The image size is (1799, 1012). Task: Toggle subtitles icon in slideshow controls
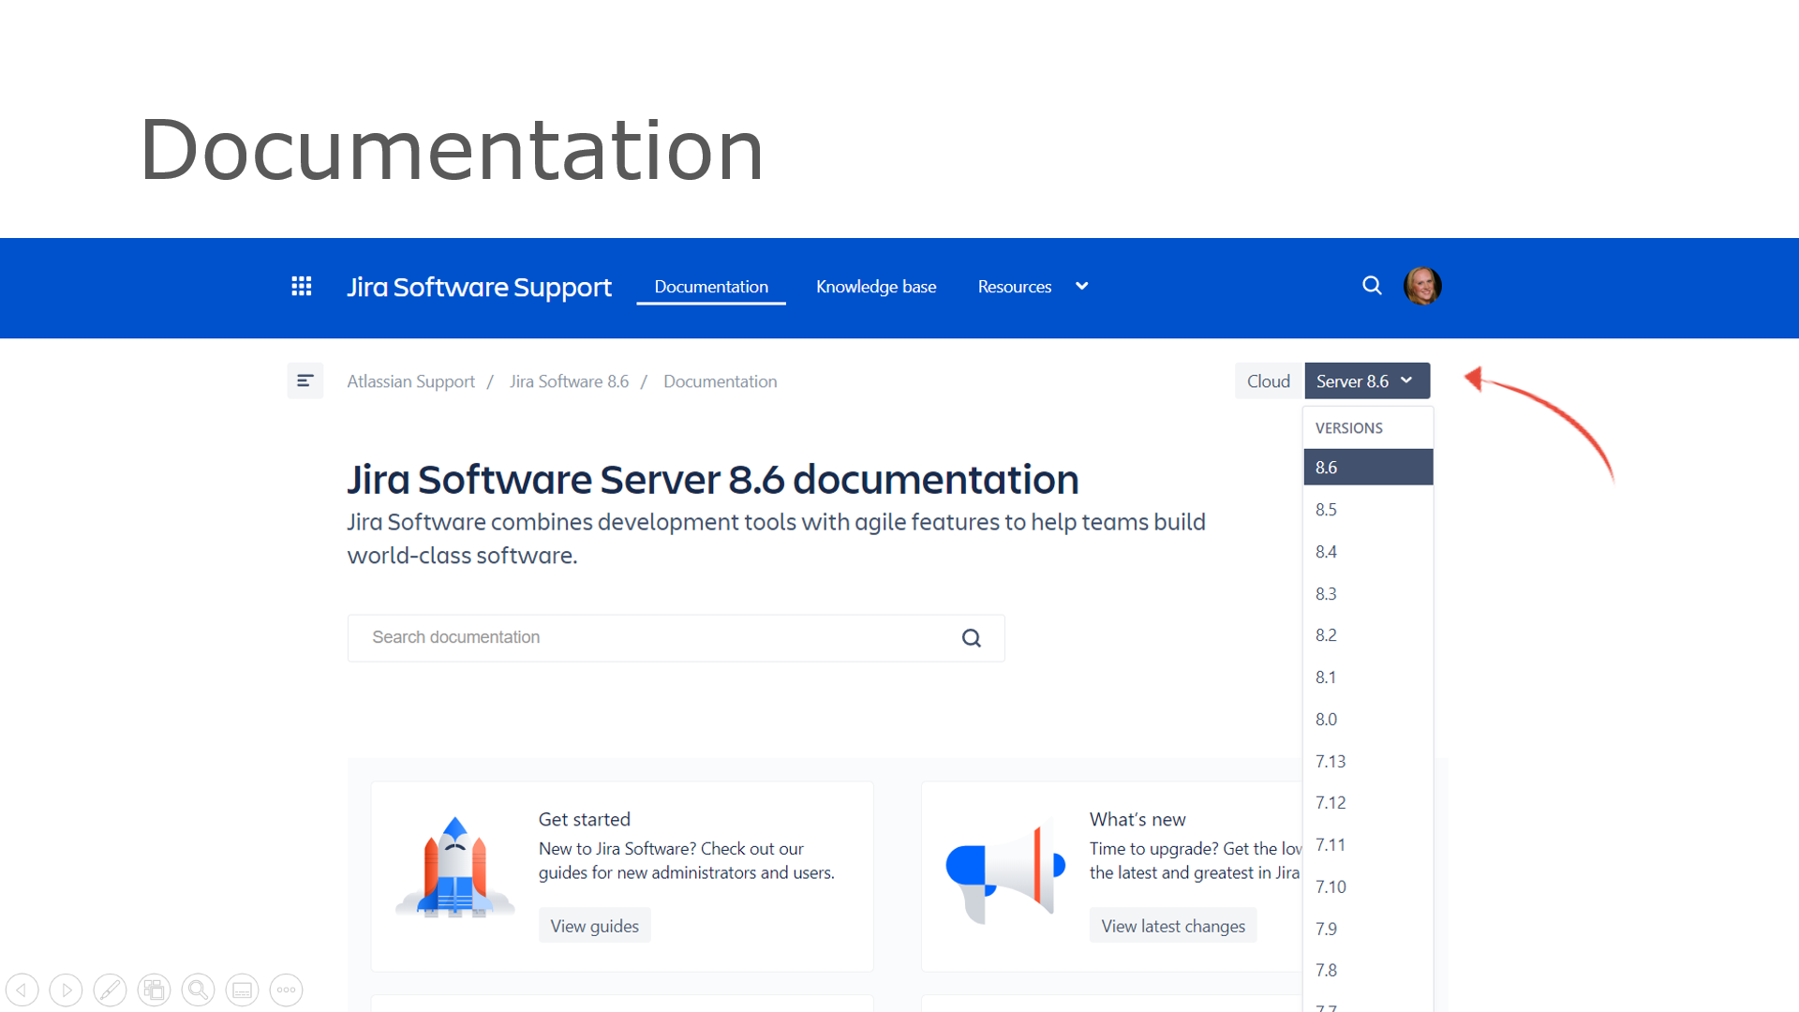[242, 990]
